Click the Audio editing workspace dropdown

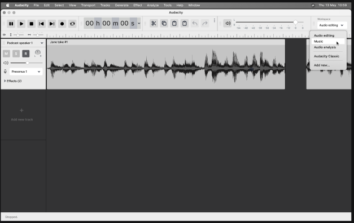[331, 25]
